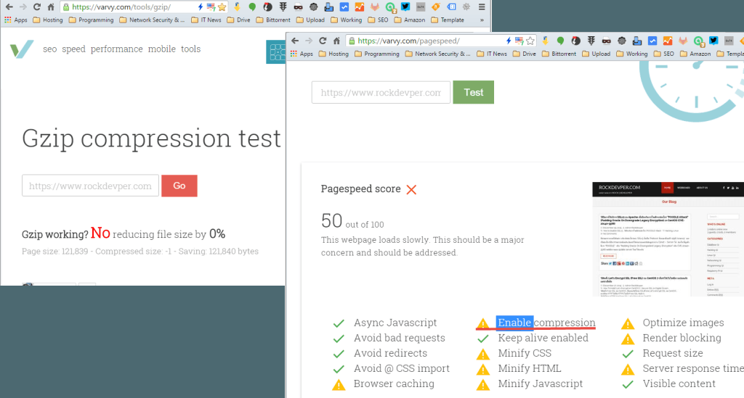This screenshot has height=398, width=744.
Task: Open the seo menu on varvy
Action: (x=50, y=49)
